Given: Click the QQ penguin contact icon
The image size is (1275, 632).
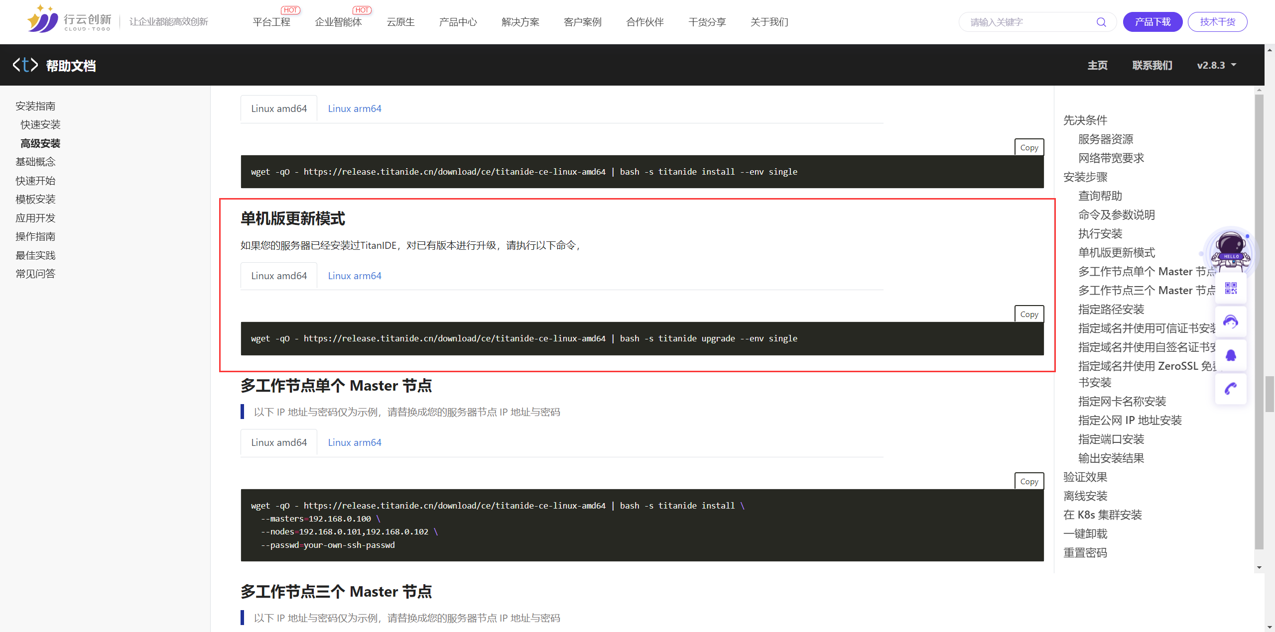Looking at the screenshot, I should (x=1231, y=355).
